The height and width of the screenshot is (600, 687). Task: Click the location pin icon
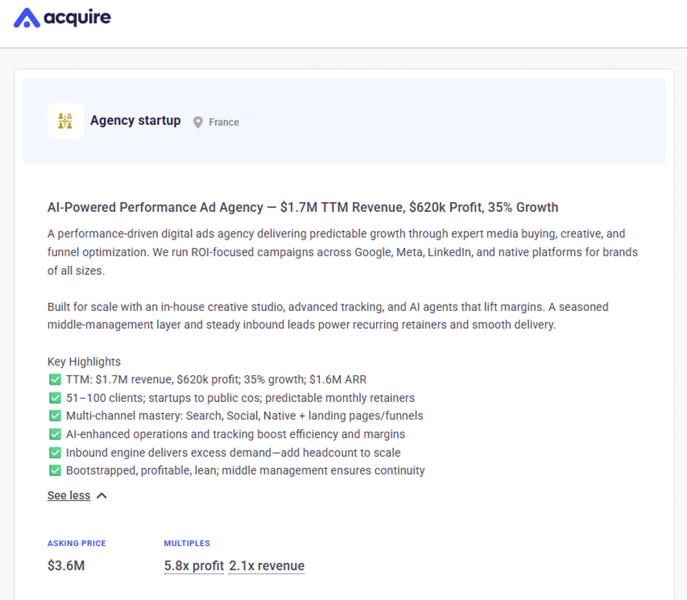198,123
